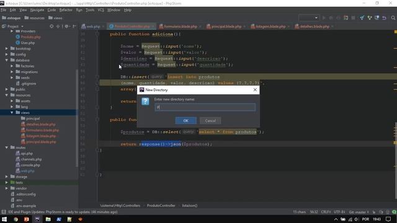Open Chrome from the taskbar
Image resolution: width=397 pixels, height=223 pixels.
16,219
